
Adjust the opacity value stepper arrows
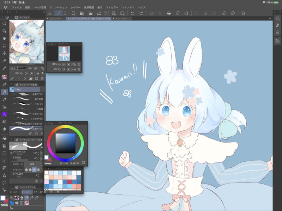coord(38,159)
